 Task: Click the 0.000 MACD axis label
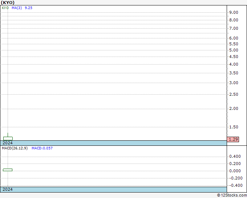point(235,171)
